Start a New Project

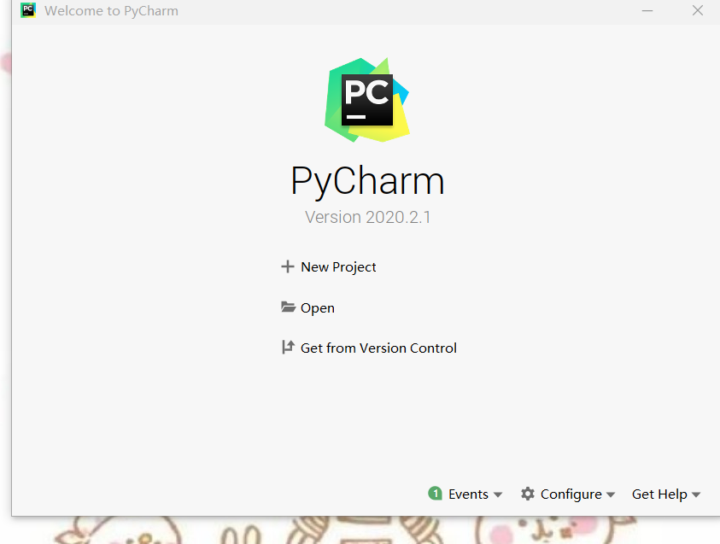pyautogui.click(x=338, y=267)
